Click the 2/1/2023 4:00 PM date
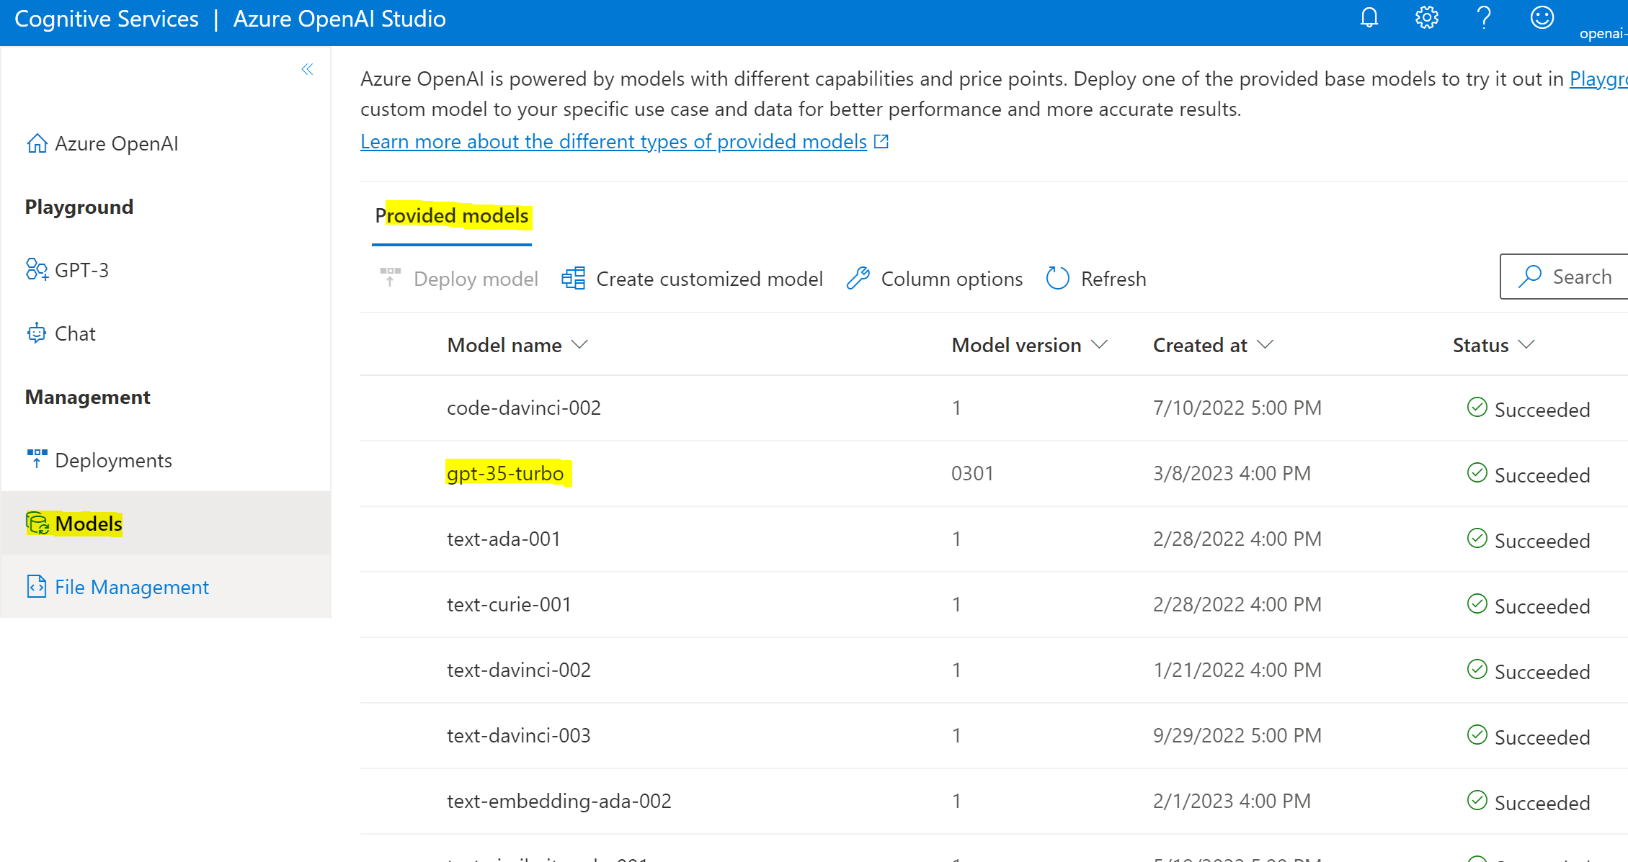The width and height of the screenshot is (1628, 862). [x=1232, y=801]
